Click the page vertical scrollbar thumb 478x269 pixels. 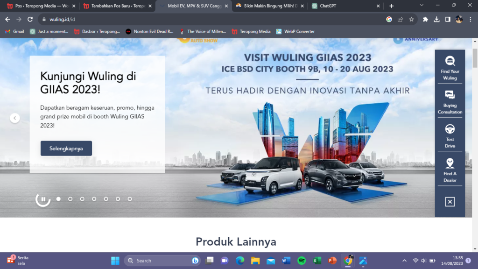(475, 58)
